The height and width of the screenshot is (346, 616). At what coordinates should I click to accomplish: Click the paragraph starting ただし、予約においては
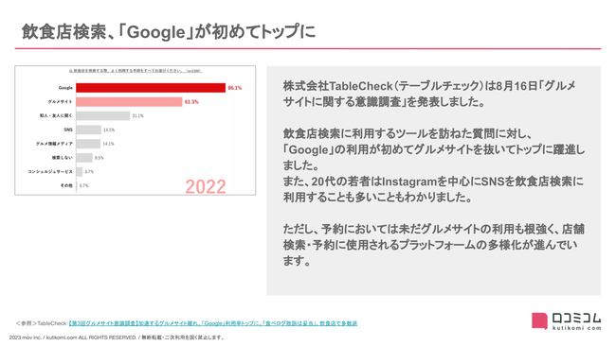(434, 245)
